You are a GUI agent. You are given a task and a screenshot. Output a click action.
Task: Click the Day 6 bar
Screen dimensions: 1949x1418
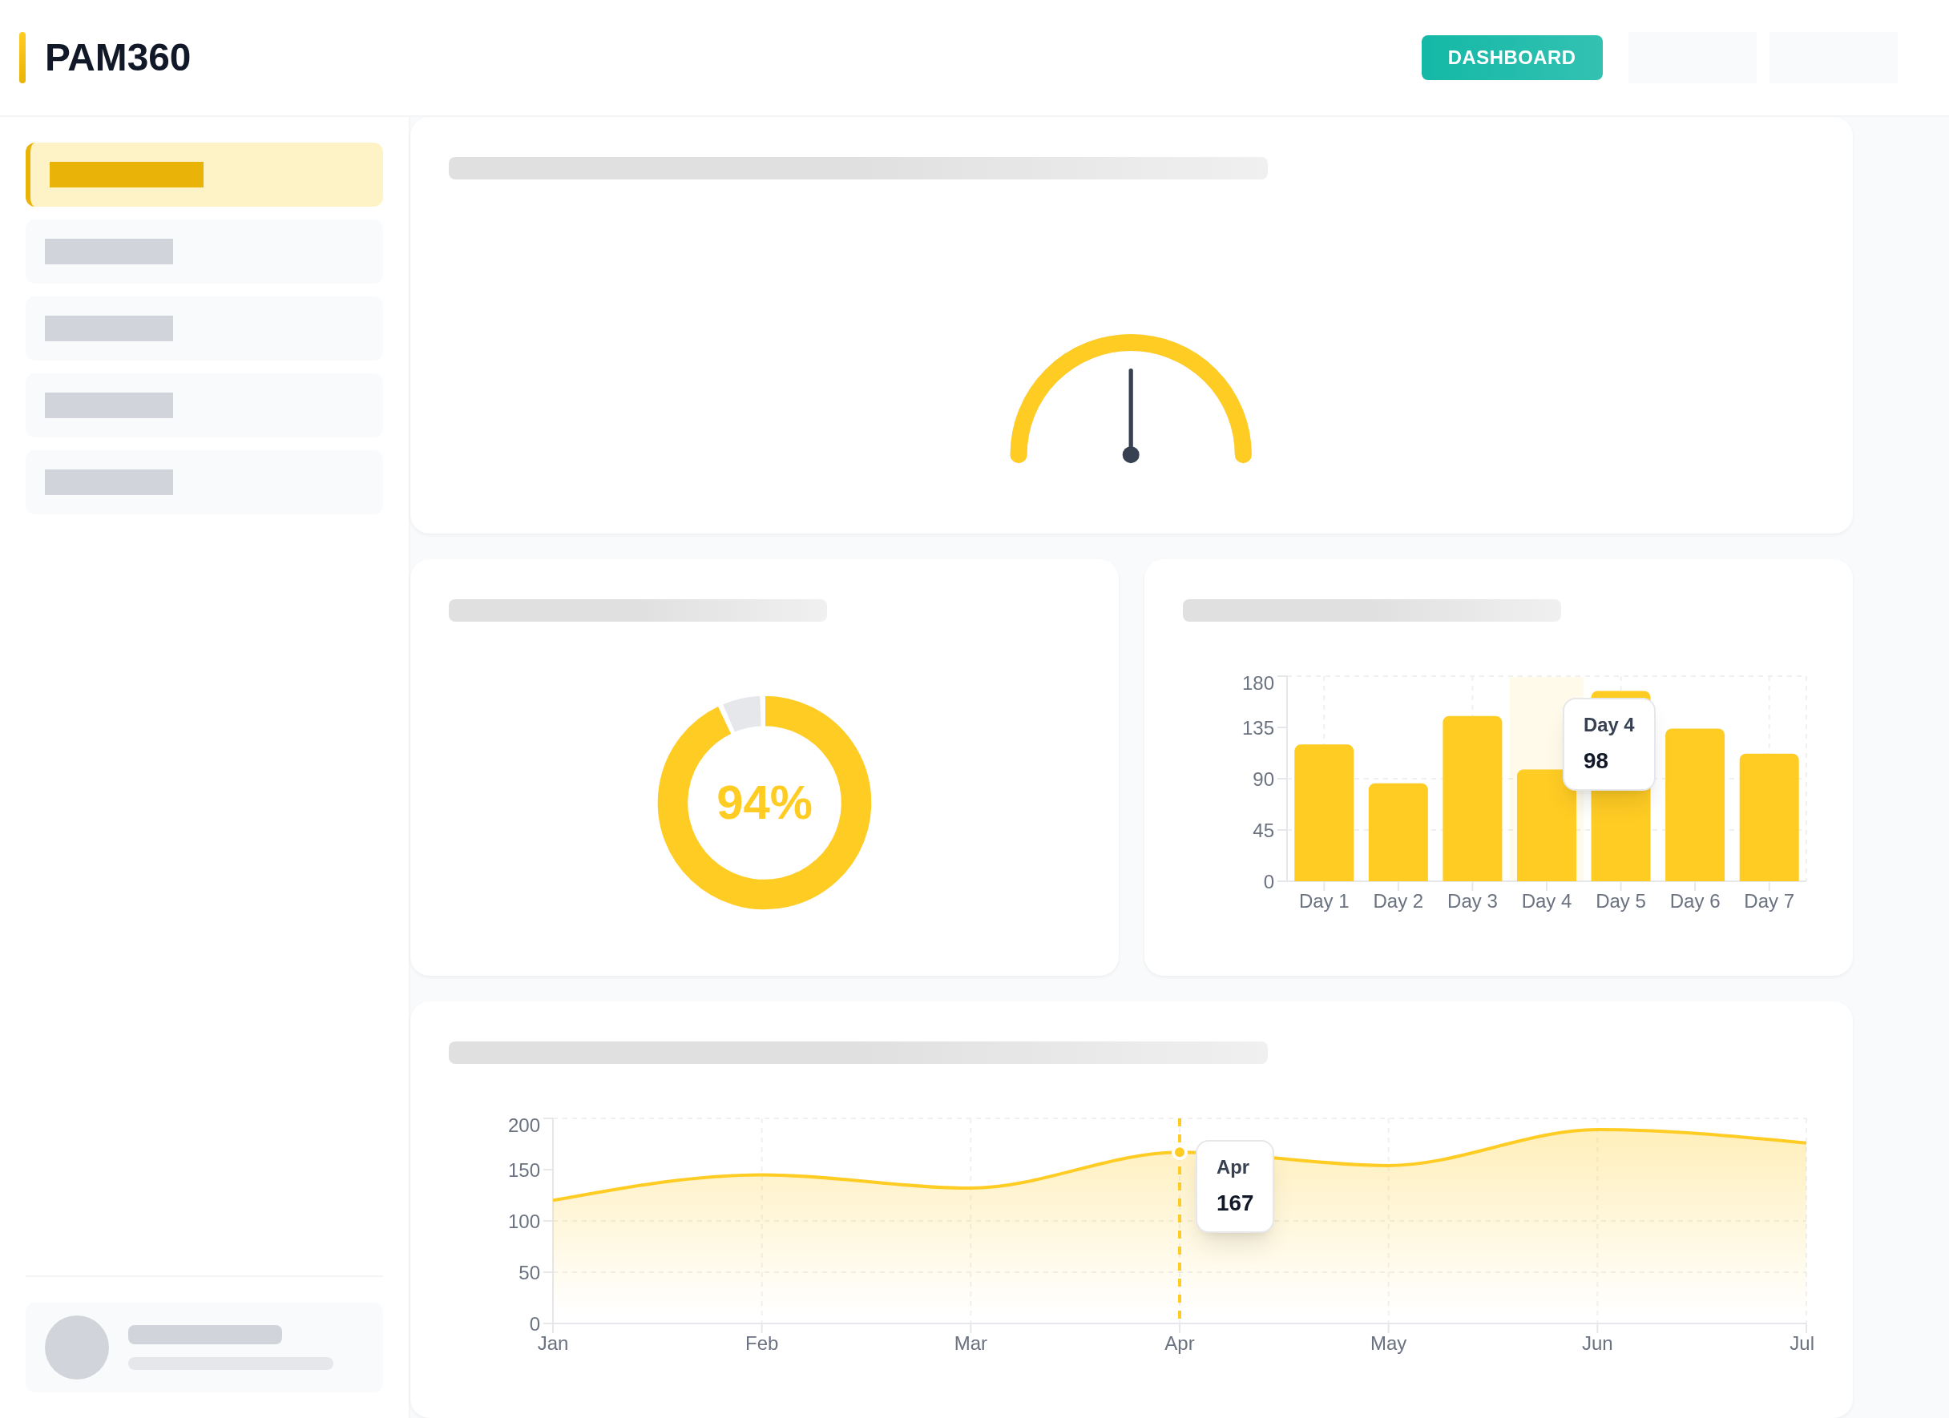coord(1694,805)
